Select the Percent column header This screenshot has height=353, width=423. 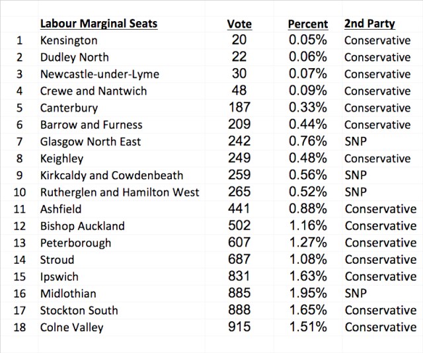pyautogui.click(x=307, y=24)
